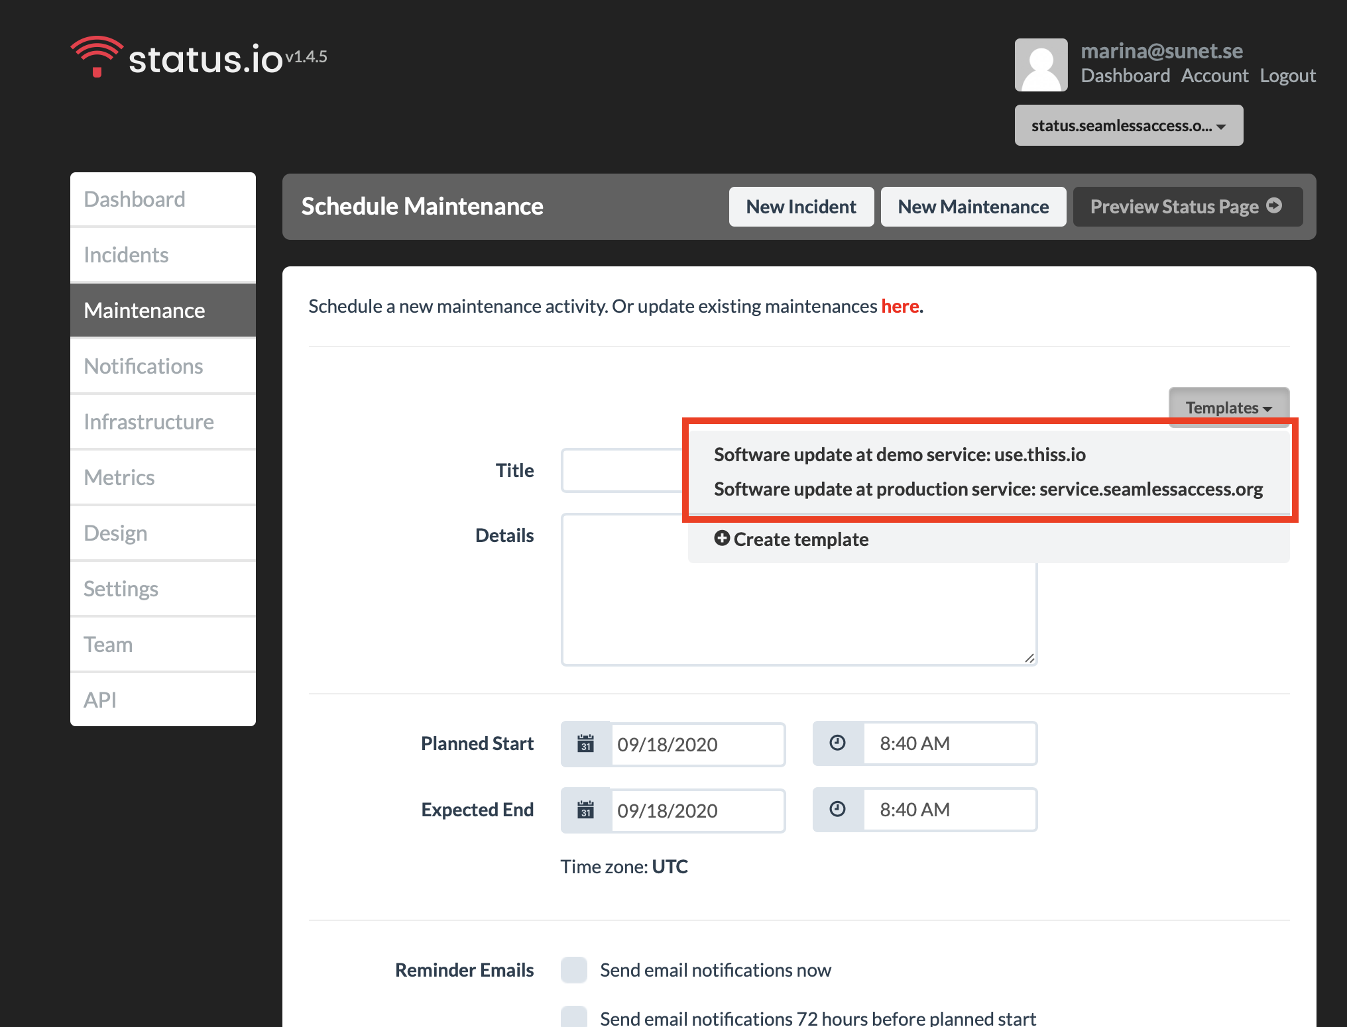Click the status.io logo
This screenshot has height=1027, width=1347.
coord(178,58)
